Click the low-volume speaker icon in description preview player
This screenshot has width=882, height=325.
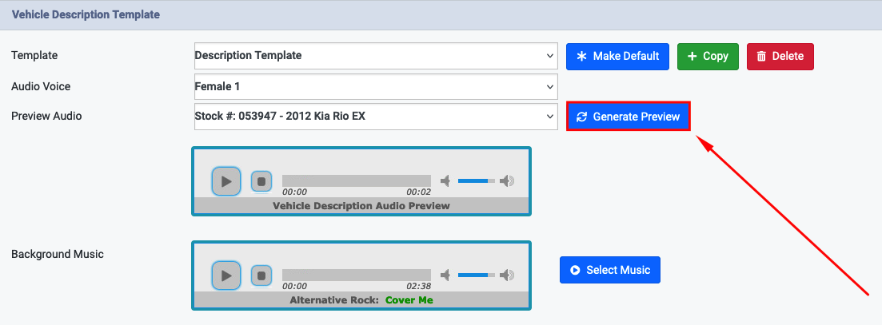(445, 180)
